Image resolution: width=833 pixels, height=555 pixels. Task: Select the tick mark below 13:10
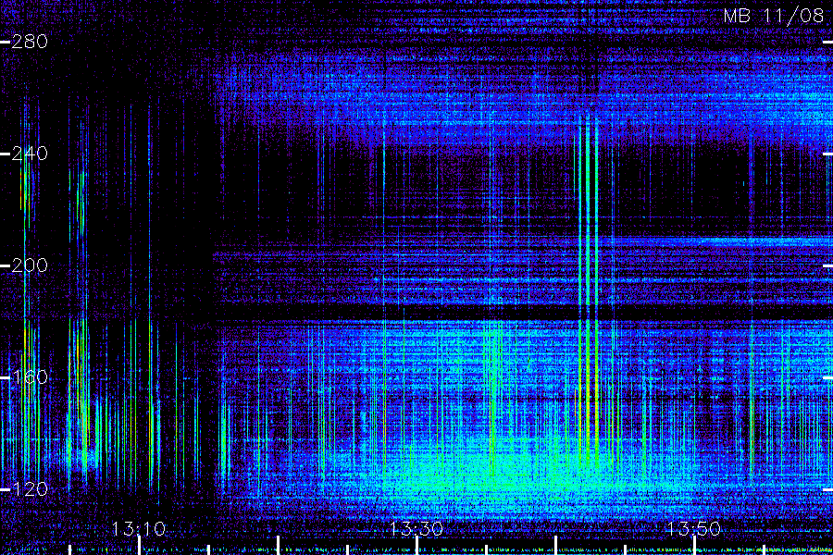139,546
